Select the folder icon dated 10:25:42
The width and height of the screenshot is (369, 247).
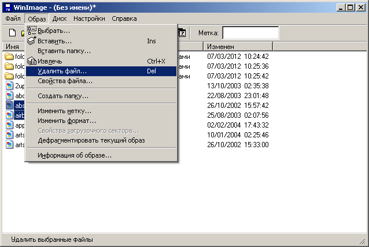pos(9,76)
